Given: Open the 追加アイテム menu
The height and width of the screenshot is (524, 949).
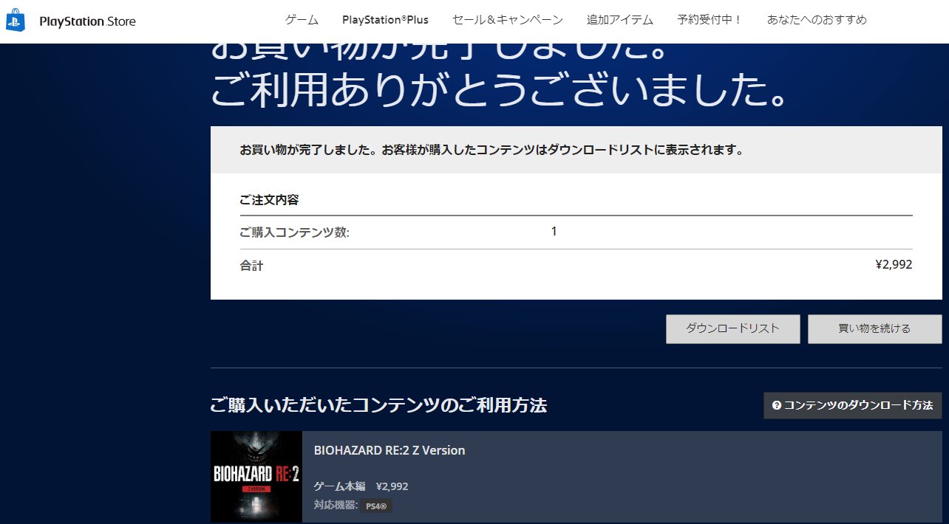Looking at the screenshot, I should (620, 20).
